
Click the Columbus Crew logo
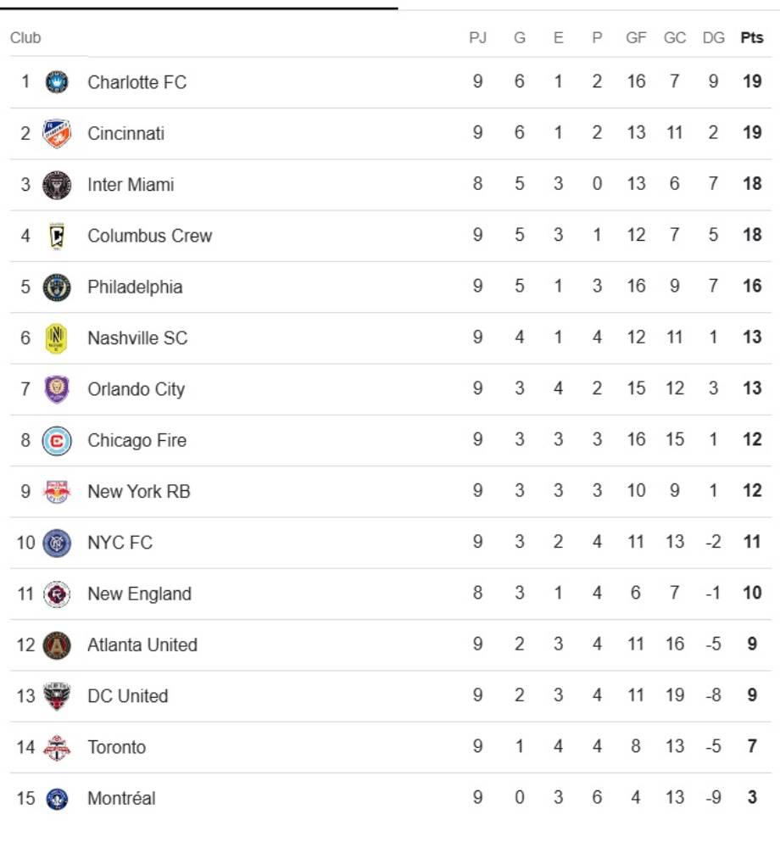(x=57, y=236)
